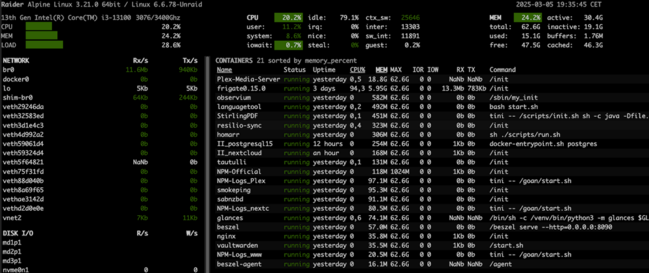
Task: Select the smokeping container name
Action: point(234,190)
